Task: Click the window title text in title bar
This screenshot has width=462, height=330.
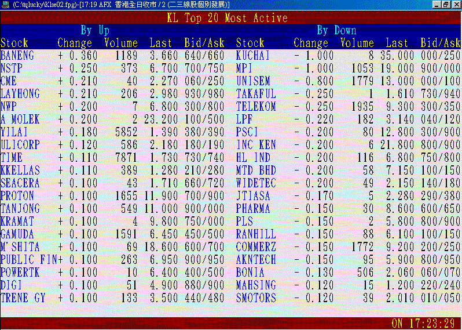Action: pos(121,5)
